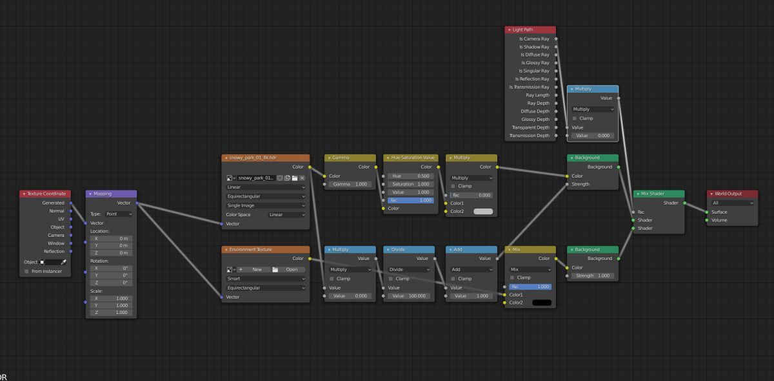Click the Strength input socket of upper Background node

(x=567, y=184)
